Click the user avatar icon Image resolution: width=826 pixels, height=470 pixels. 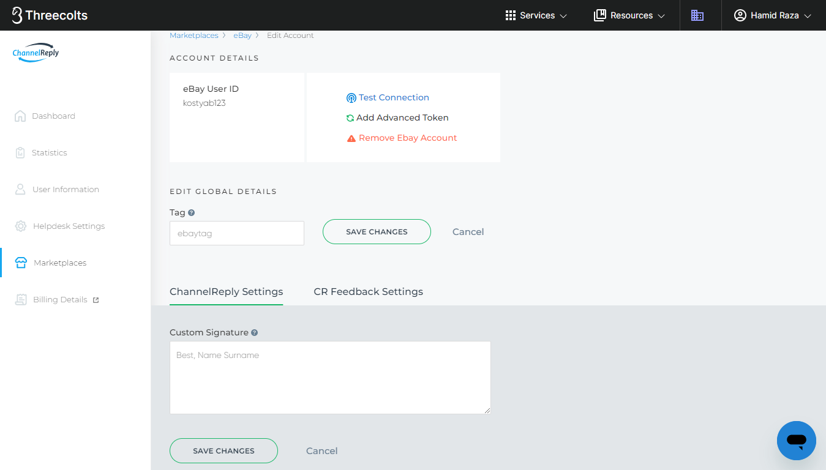coord(740,15)
